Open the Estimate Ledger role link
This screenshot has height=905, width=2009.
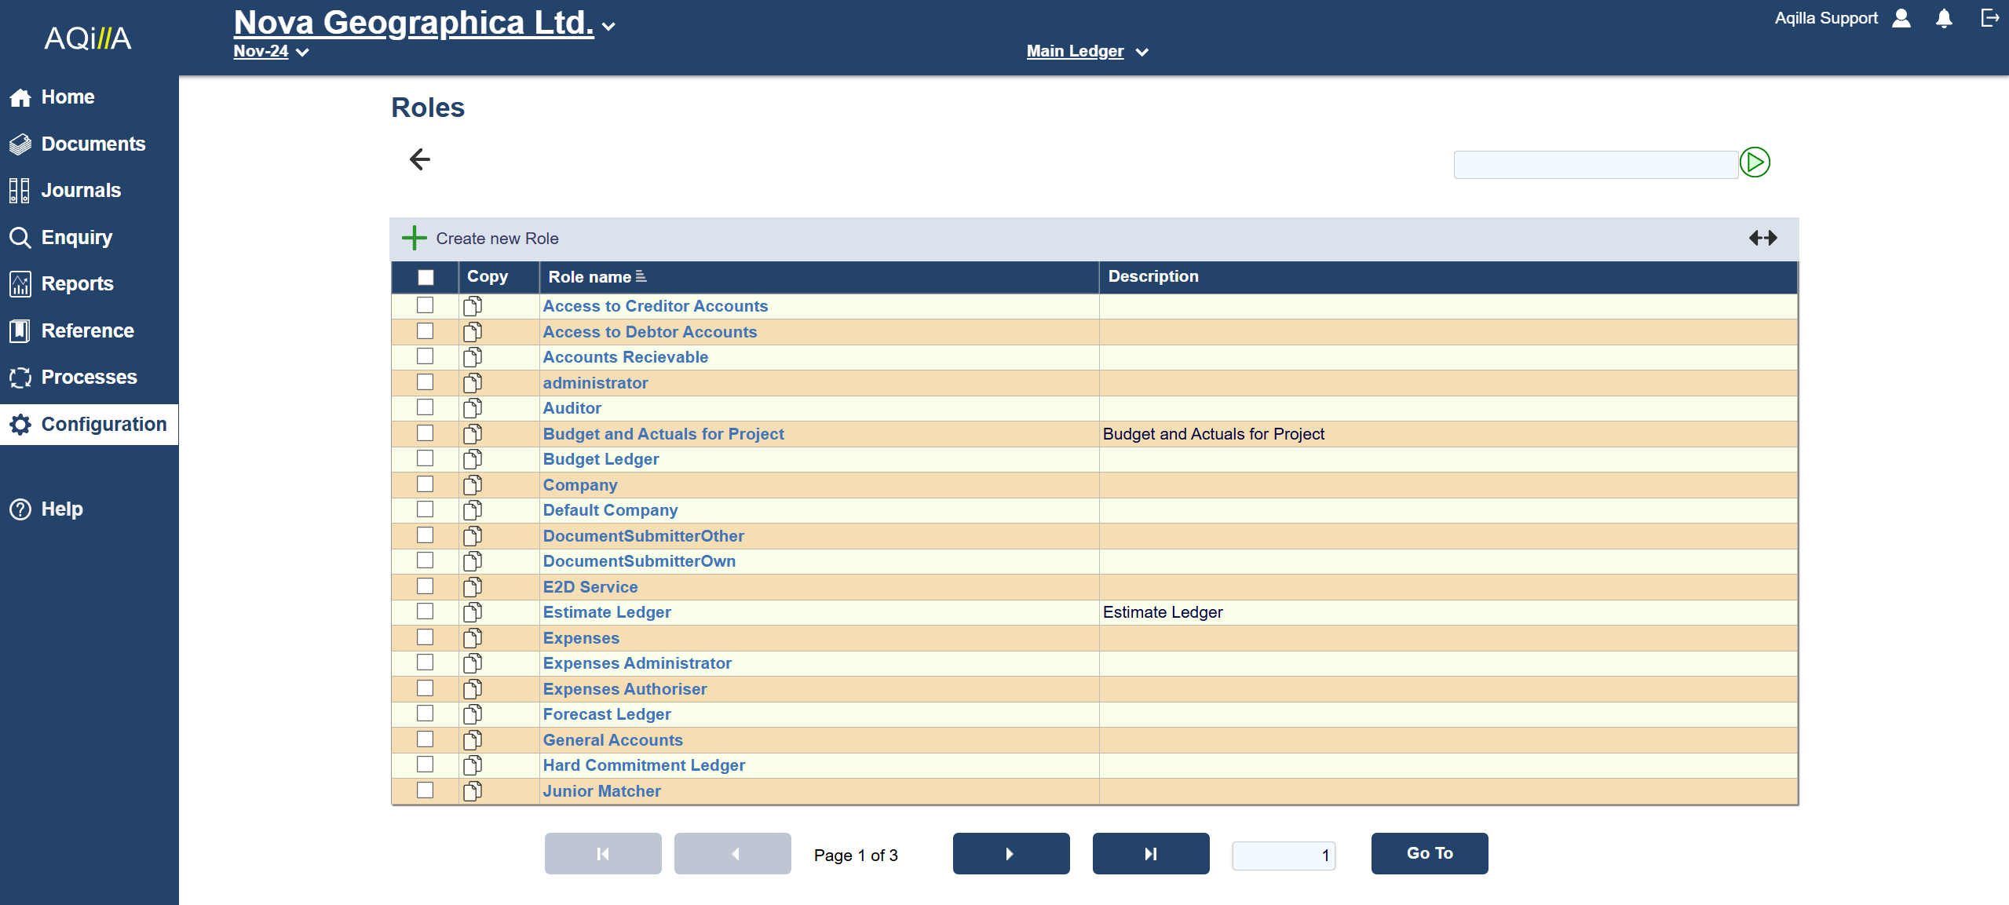point(606,612)
